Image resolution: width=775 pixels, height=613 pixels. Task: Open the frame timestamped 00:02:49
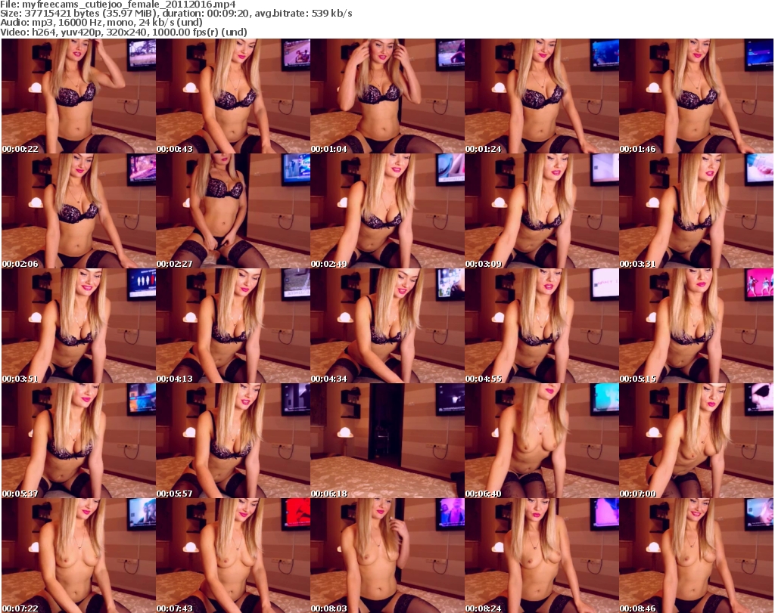coord(387,211)
